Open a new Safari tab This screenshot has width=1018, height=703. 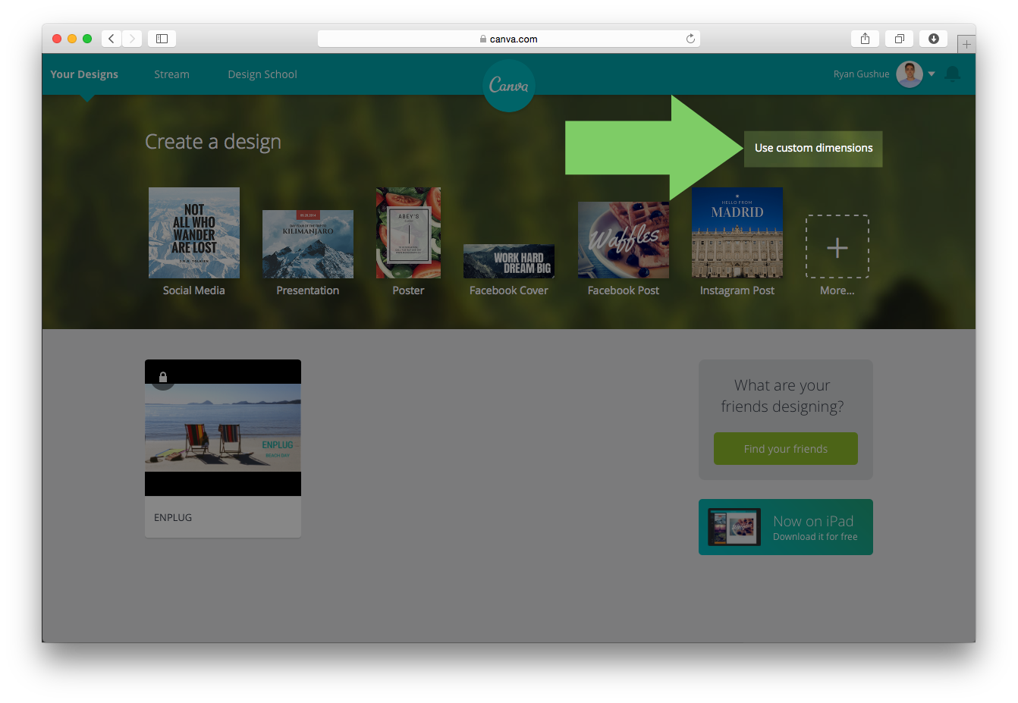pos(966,44)
